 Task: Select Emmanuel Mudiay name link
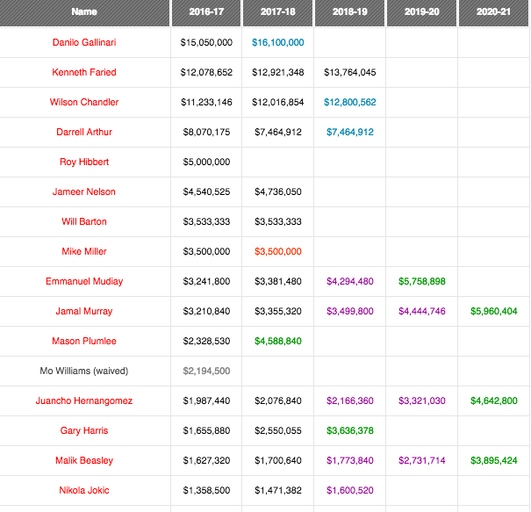(84, 281)
